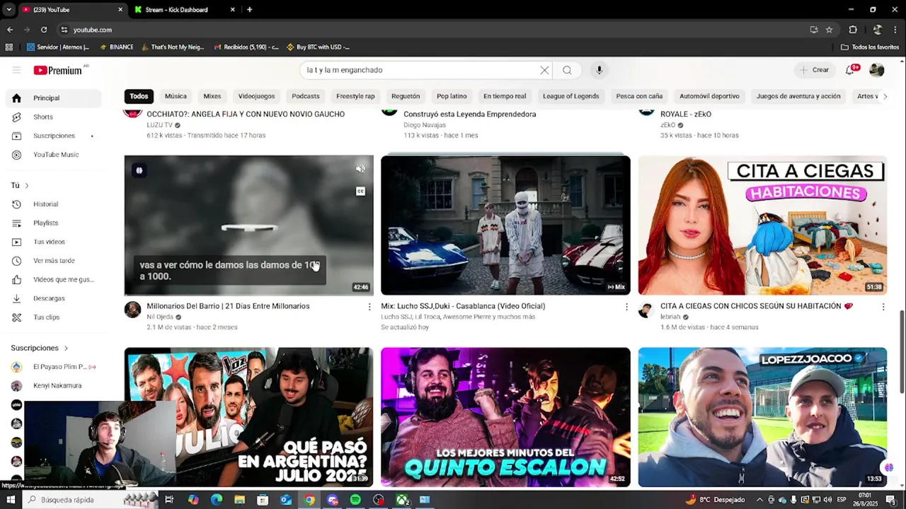This screenshot has width=906, height=509.
Task: Open El Payaso Plim Plim subscription
Action: [54, 367]
